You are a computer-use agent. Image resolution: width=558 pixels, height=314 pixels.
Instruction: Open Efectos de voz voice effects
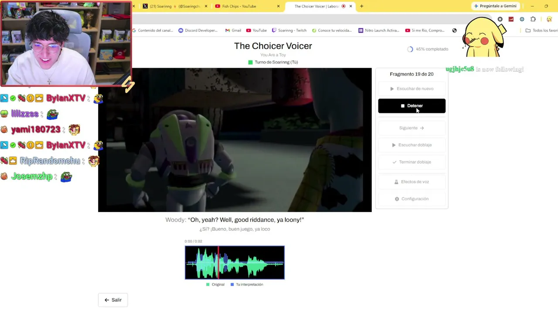pyautogui.click(x=412, y=181)
